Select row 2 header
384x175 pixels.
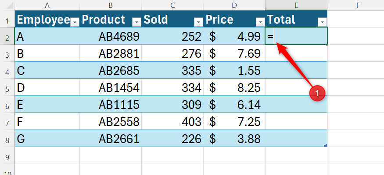point(7,36)
